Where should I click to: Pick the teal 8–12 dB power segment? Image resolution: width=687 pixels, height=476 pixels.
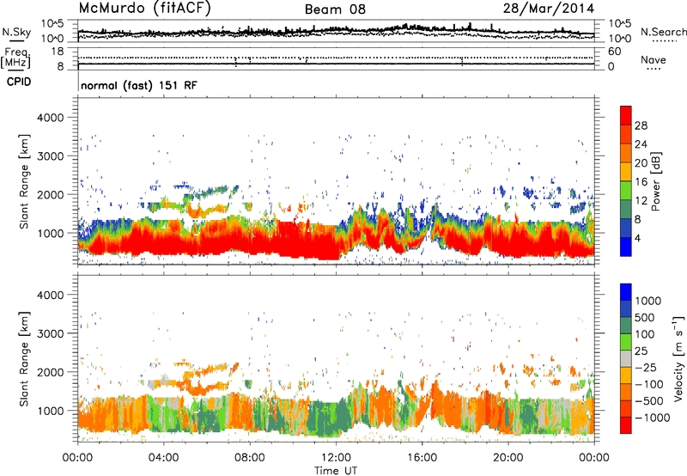pyautogui.click(x=626, y=210)
